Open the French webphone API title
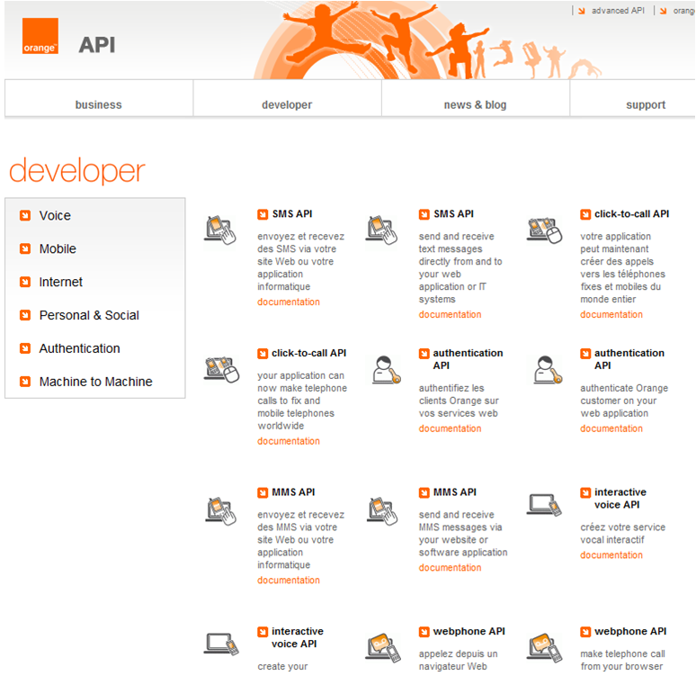Viewport: 696px width, 676px height. [469, 632]
